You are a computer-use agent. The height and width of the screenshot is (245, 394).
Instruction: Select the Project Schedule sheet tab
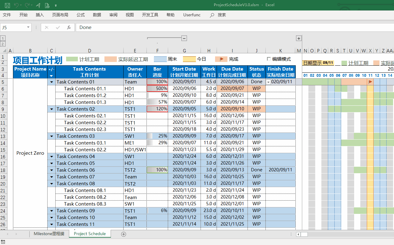tap(90, 234)
